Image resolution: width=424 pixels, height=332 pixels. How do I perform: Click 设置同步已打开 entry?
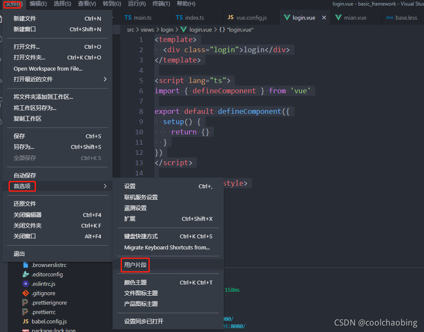(168, 321)
